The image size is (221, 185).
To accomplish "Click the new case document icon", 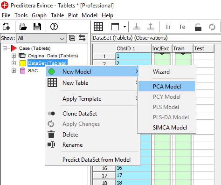I will point(7,27).
